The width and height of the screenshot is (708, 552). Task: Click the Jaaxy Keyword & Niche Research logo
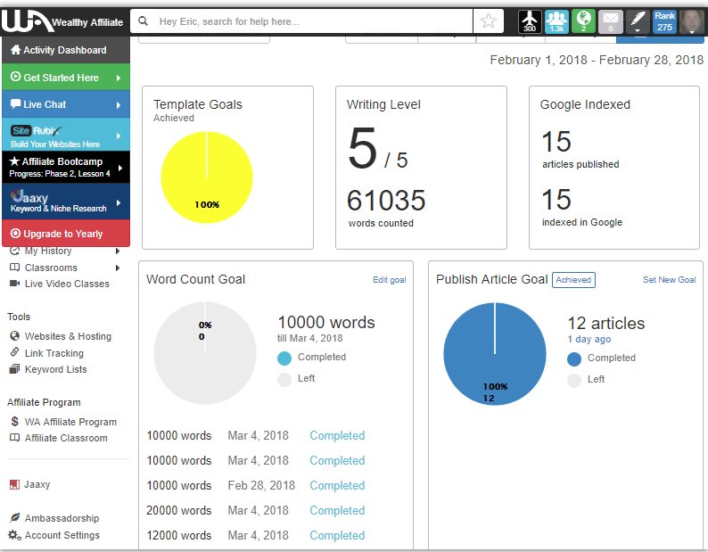click(29, 196)
